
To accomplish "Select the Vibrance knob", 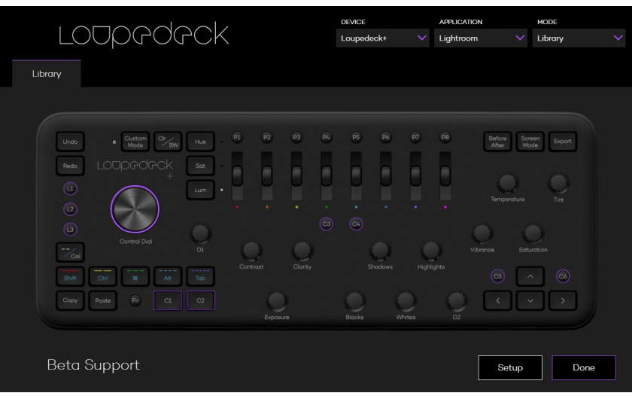I will [x=482, y=233].
